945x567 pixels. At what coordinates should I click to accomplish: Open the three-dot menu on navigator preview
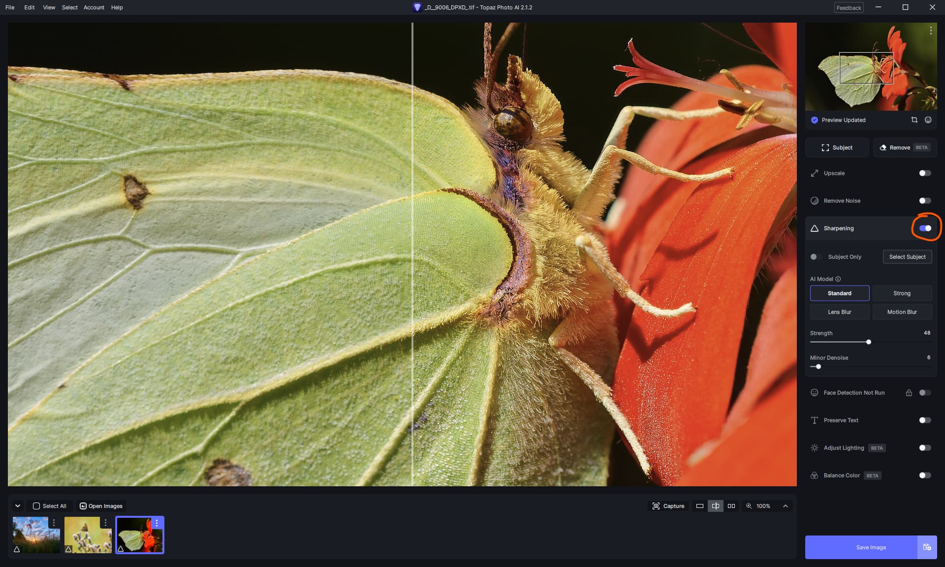coord(930,31)
